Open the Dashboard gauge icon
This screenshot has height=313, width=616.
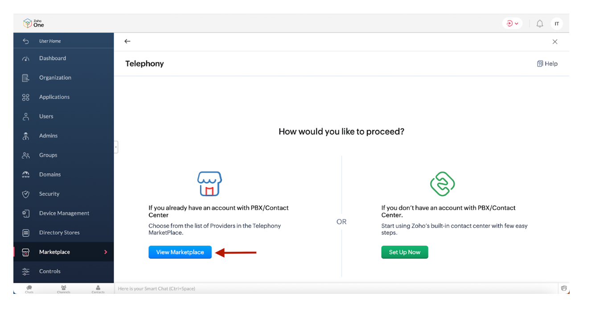[x=26, y=58]
